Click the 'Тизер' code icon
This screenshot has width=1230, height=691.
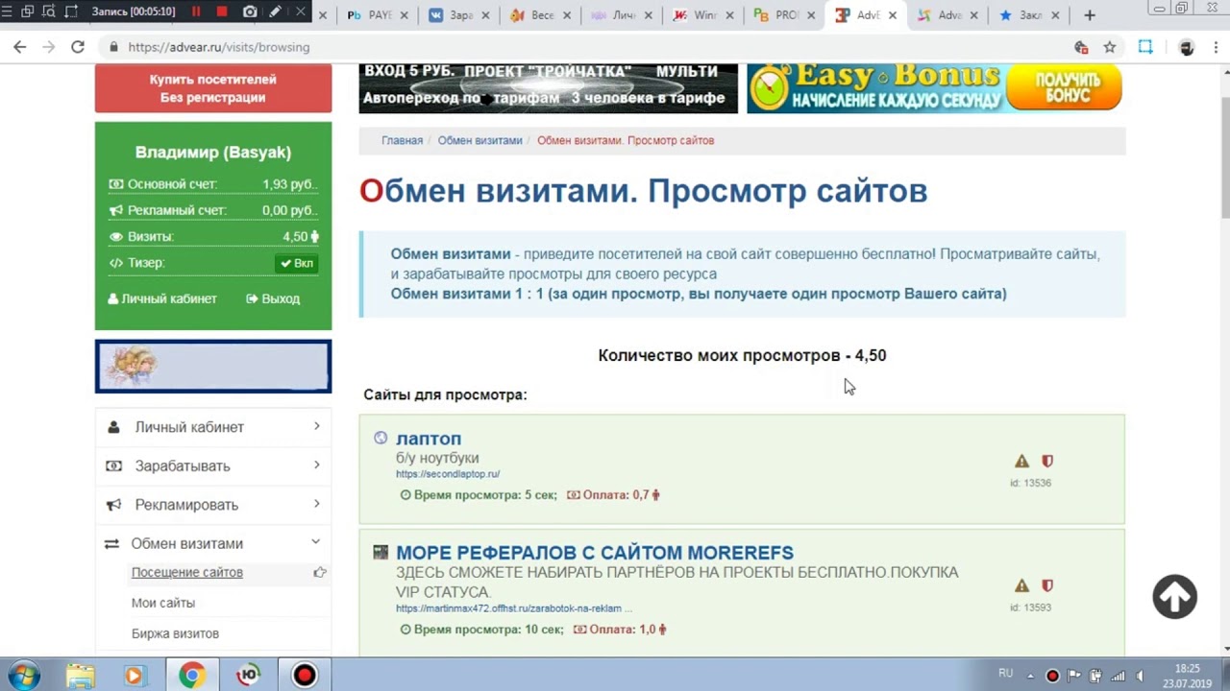tap(116, 263)
